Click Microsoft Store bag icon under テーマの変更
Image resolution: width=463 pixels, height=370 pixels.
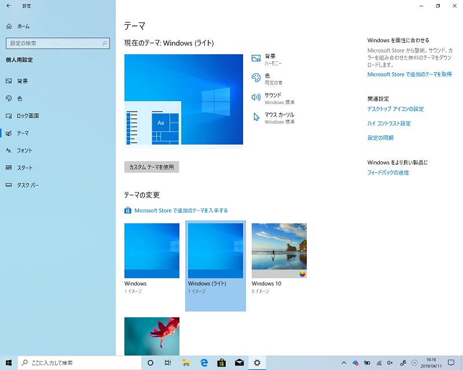coord(127,210)
